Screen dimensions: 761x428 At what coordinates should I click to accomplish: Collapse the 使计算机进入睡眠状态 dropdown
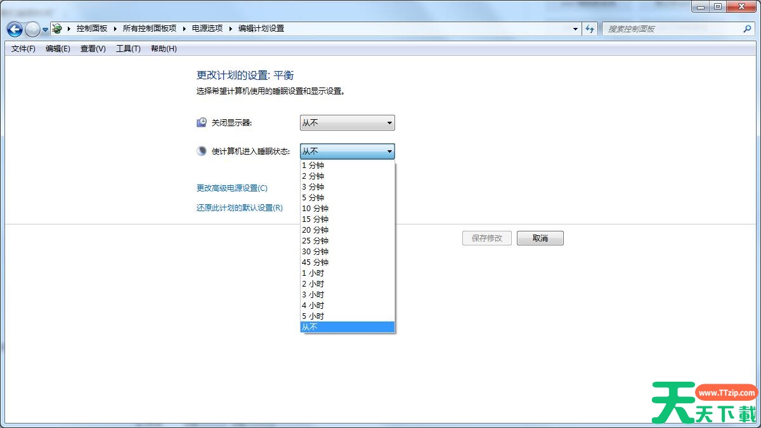348,151
